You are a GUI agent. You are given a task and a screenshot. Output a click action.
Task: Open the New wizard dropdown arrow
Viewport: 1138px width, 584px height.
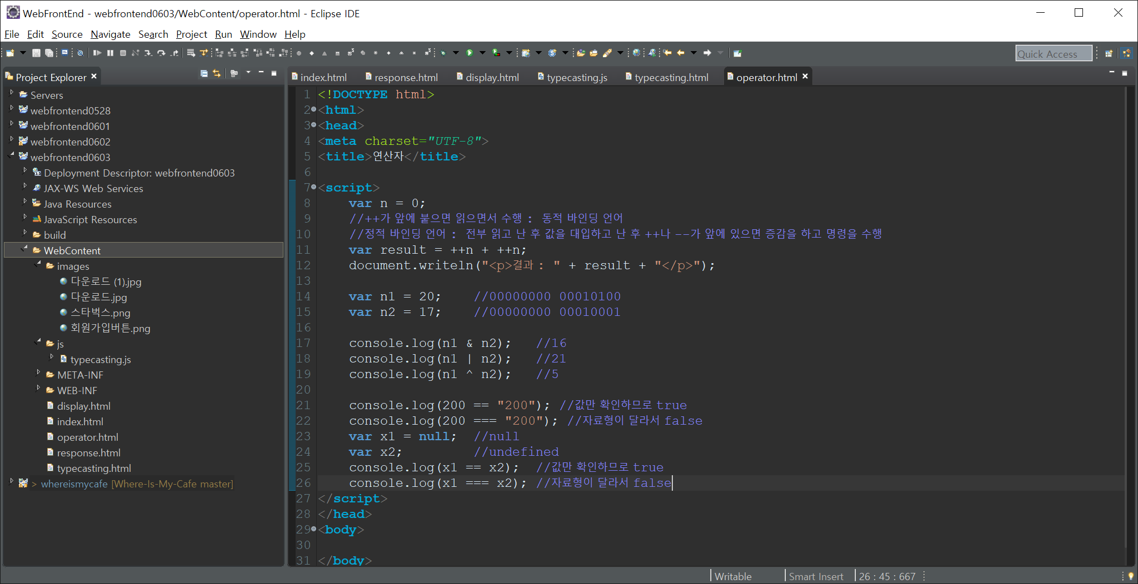coord(23,53)
